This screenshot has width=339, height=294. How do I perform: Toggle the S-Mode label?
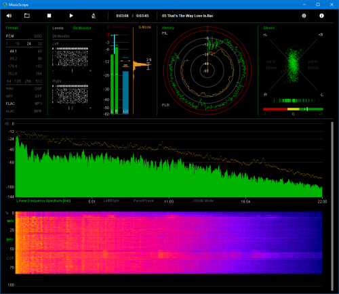[x=144, y=27]
